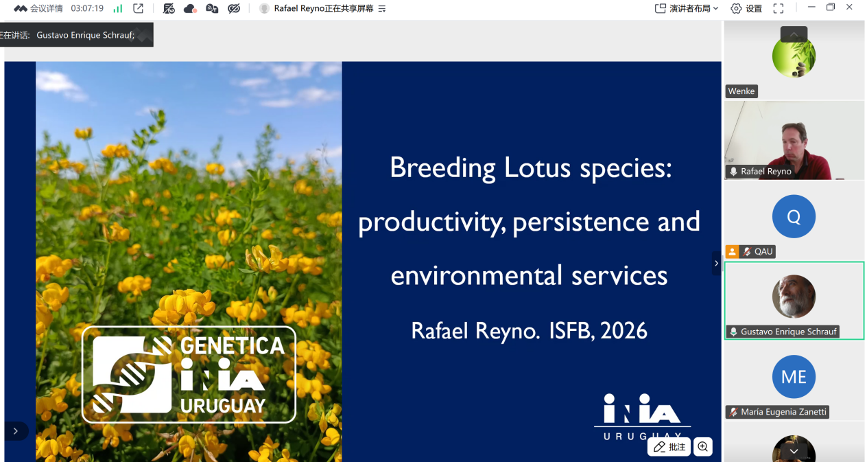Open the 演讲者布局 layout dropdown
Viewport: 867px width, 462px height.
click(687, 8)
